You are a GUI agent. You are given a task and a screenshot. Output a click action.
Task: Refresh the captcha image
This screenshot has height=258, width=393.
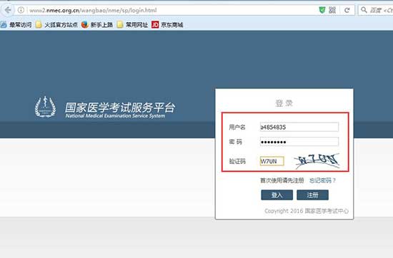click(317, 160)
